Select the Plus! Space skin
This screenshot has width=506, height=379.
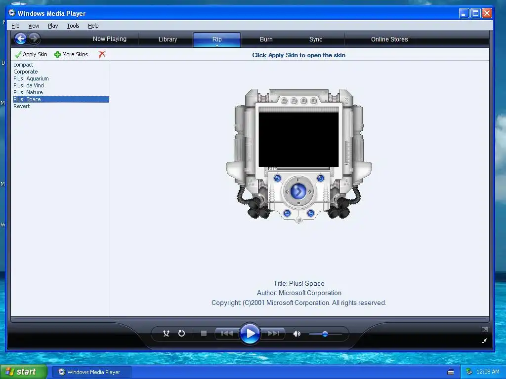[x=61, y=99]
